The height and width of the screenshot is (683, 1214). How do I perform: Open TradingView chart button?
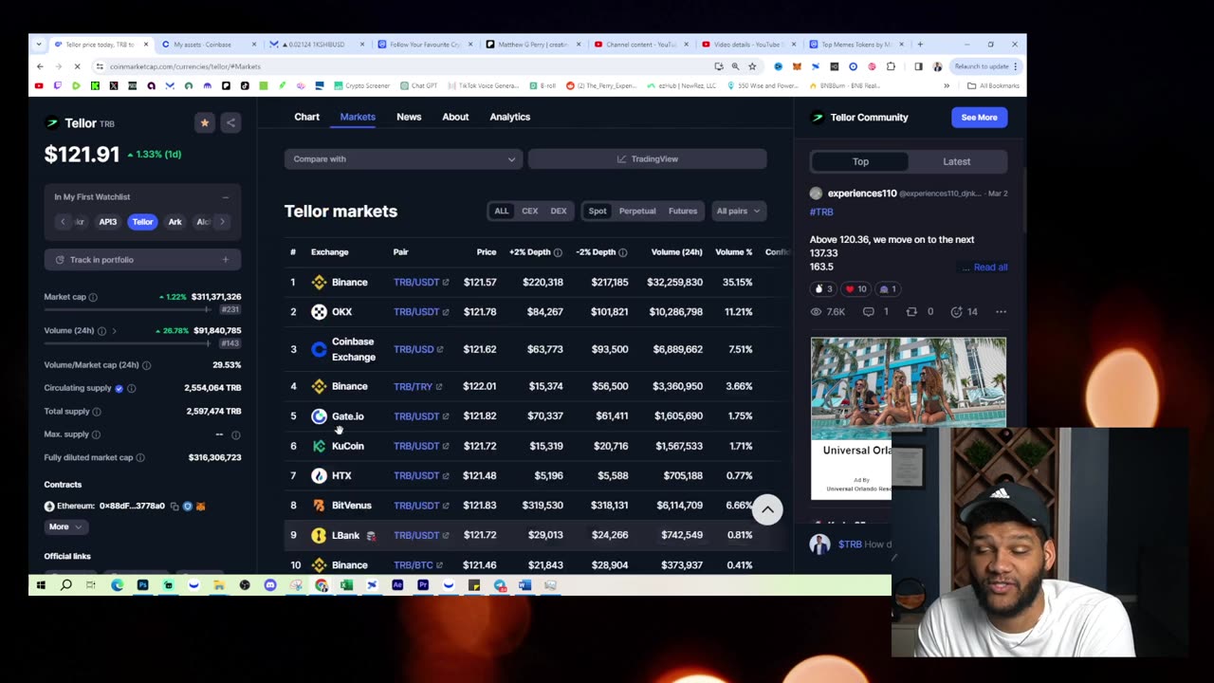[647, 158]
